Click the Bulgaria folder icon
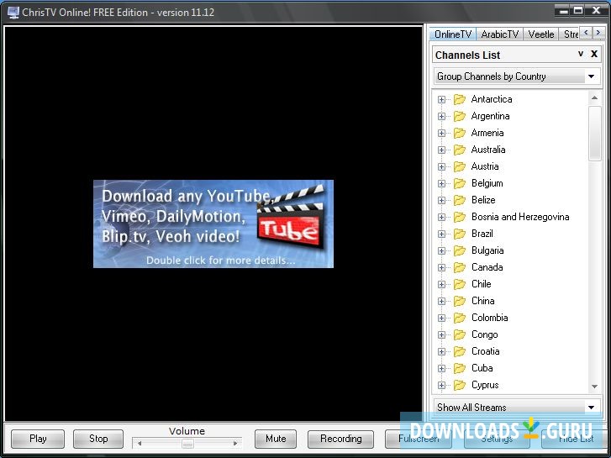 [x=460, y=250]
